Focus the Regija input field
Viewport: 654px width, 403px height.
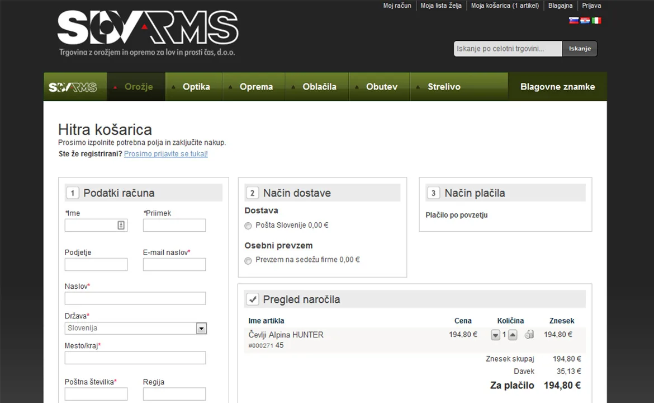pyautogui.click(x=174, y=394)
